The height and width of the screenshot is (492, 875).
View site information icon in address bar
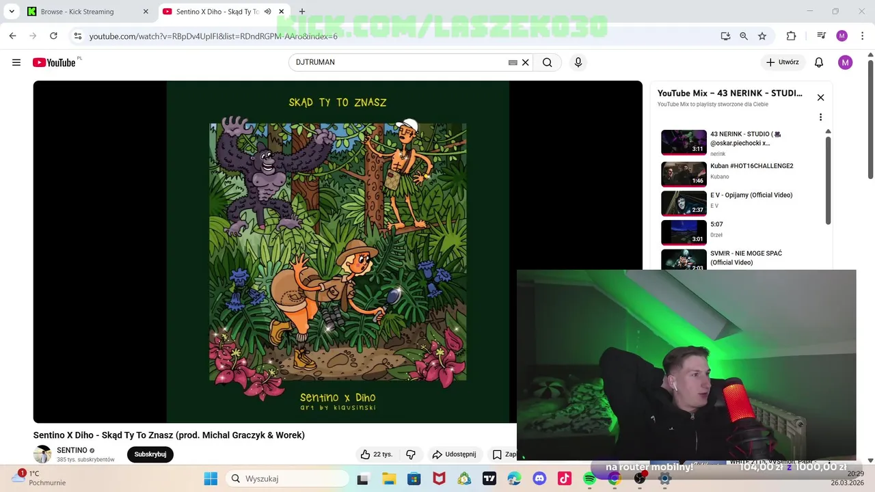coord(78,36)
